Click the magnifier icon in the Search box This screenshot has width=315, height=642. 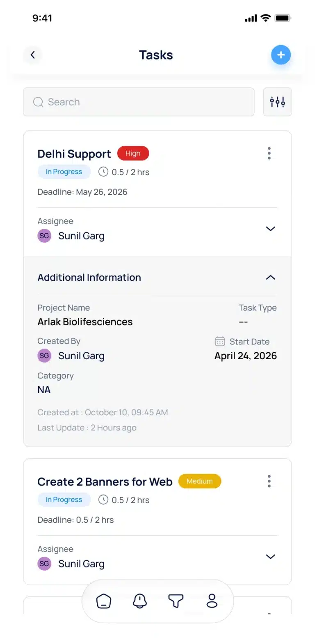[38, 102]
